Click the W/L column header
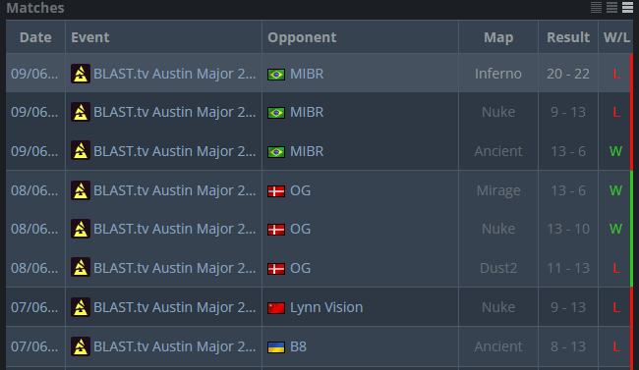Screen dimensions: 639x370 [616, 37]
